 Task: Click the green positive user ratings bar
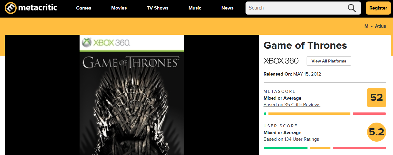[285, 148]
